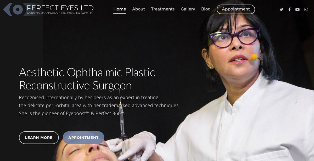Select the Home navigation item
314x161 pixels.
click(120, 9)
